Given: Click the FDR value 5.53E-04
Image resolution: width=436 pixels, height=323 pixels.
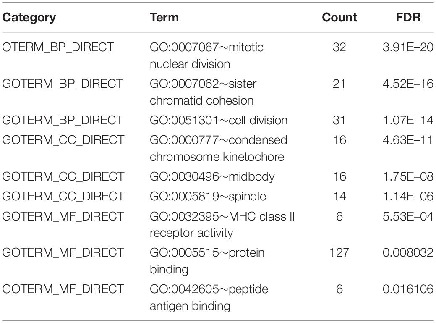Looking at the screenshot, I should [x=408, y=216].
